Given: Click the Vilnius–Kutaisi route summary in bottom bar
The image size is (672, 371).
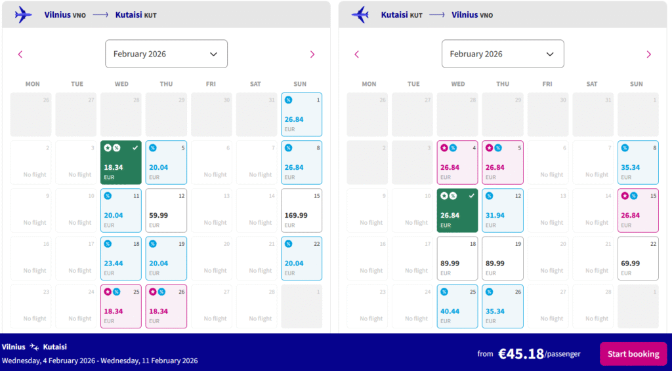Looking at the screenshot, I should [35, 347].
